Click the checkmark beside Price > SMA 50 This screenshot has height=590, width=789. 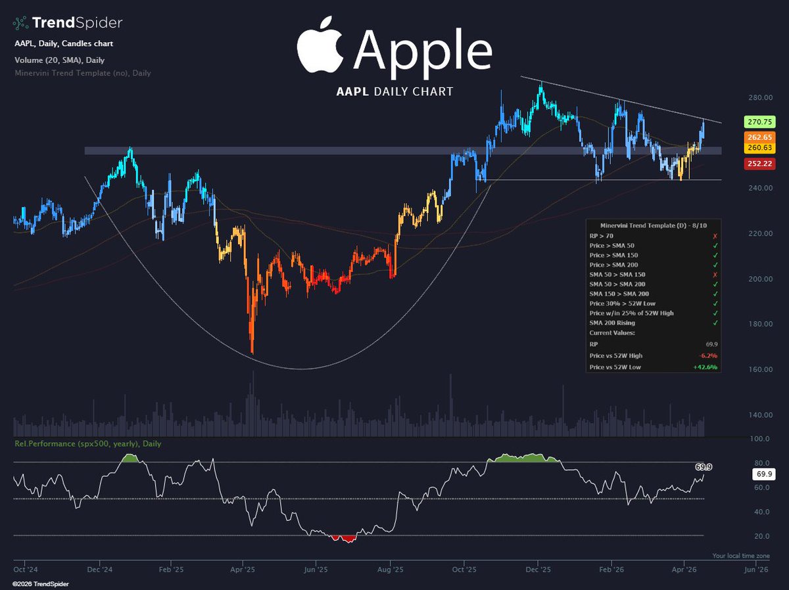tap(715, 244)
